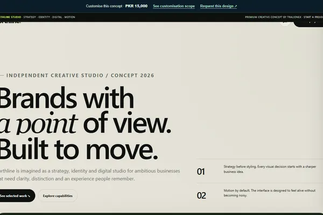Image resolution: width=323 pixels, height=215 pixels.
Task: Click 'STRATEGY' in the ticker bar
Action: click(30, 17)
